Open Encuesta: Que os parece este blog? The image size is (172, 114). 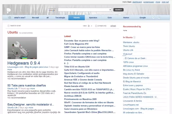click(x=82, y=41)
